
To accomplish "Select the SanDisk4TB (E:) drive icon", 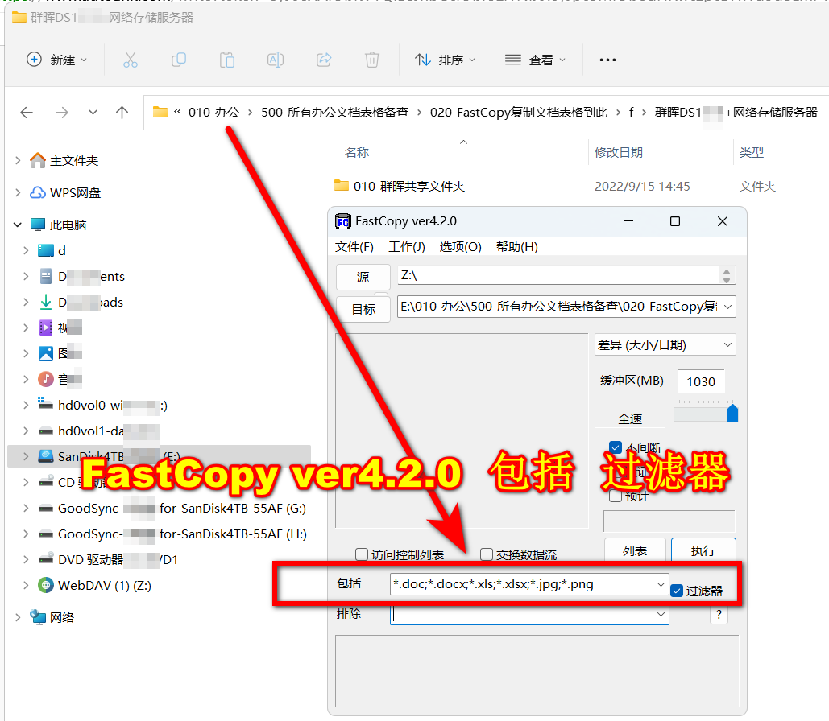I will (x=46, y=455).
